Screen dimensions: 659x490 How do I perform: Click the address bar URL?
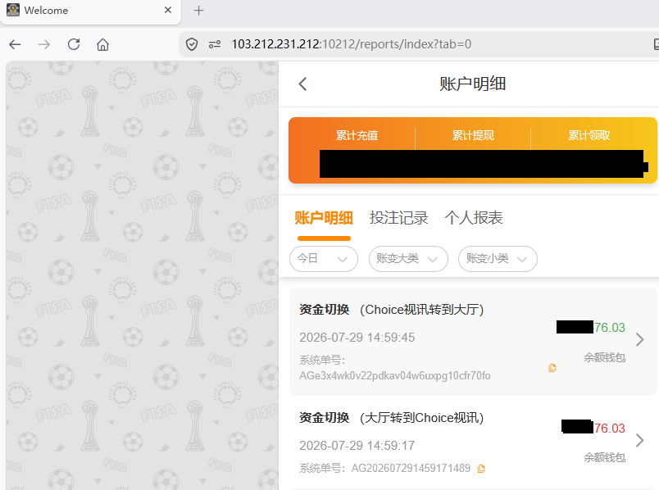352,44
